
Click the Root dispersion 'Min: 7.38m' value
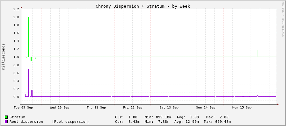pyautogui.click(x=157, y=122)
